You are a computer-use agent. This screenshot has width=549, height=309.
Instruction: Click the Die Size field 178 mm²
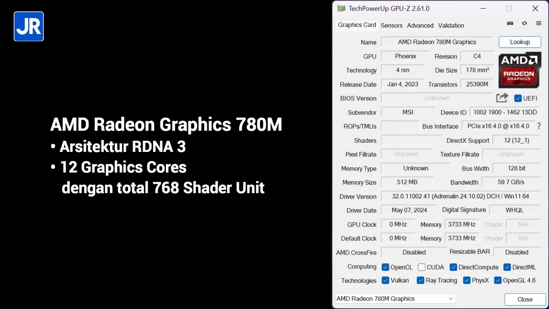tap(477, 70)
